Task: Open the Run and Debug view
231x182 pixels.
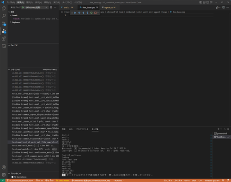Action: [4, 31]
